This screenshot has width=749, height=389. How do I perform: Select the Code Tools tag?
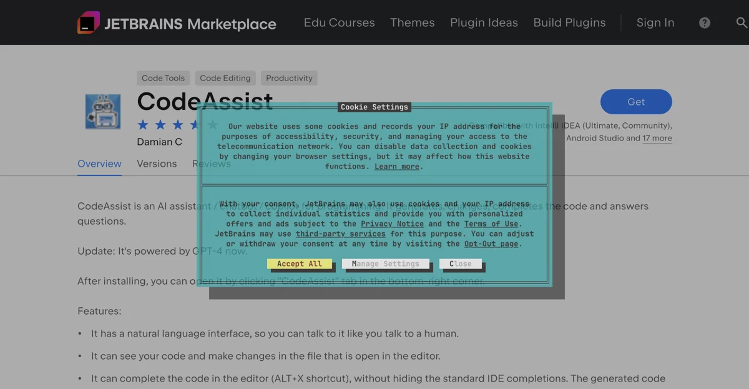[x=163, y=78]
